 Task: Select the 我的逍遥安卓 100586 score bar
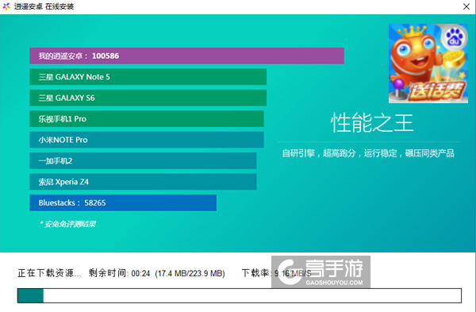186,56
